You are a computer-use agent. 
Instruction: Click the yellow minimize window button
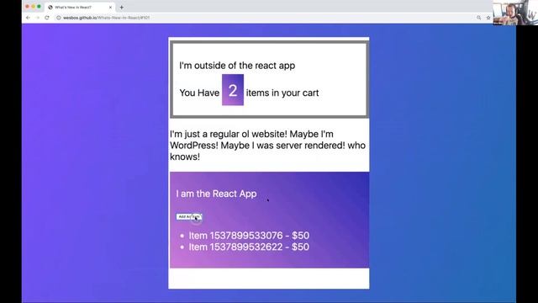point(33,7)
